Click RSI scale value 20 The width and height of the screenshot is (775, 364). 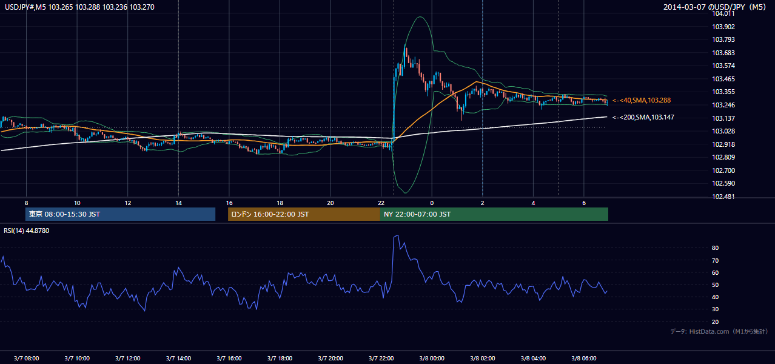[x=716, y=322]
